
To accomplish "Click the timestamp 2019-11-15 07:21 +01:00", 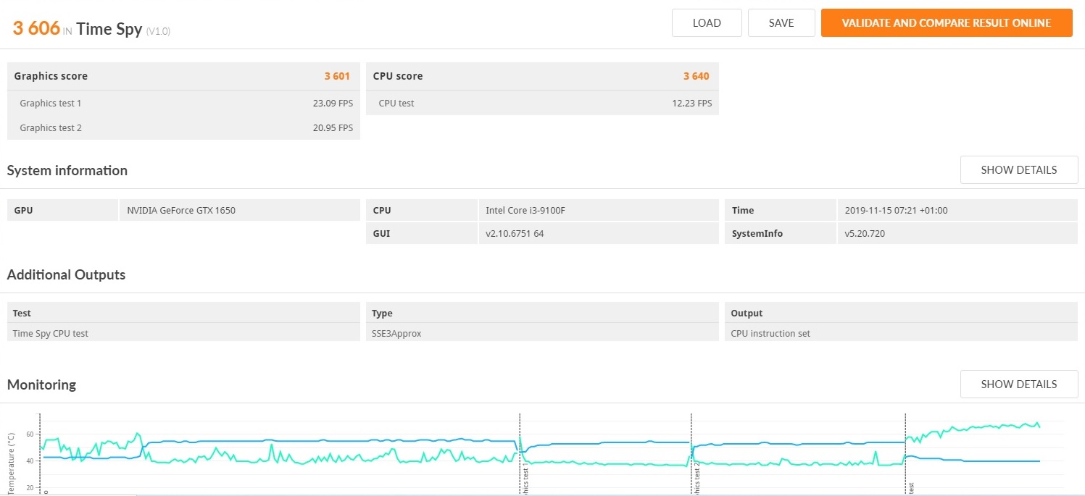I will 897,211.
